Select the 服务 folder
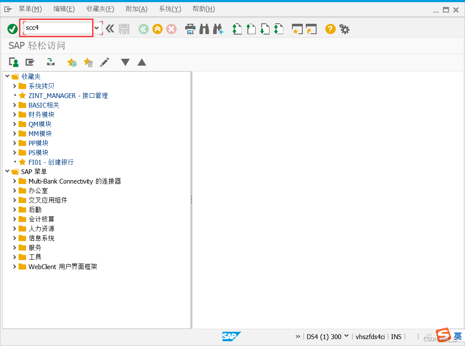Viewport: 465px width, 346px height. coord(35,248)
